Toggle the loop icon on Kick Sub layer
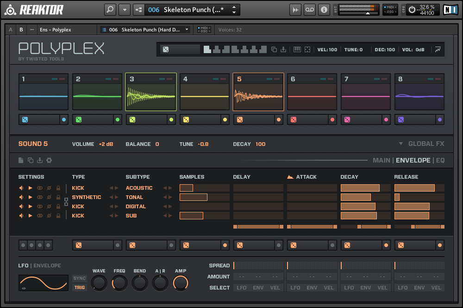Screen dimensions: 463x308 point(39,216)
